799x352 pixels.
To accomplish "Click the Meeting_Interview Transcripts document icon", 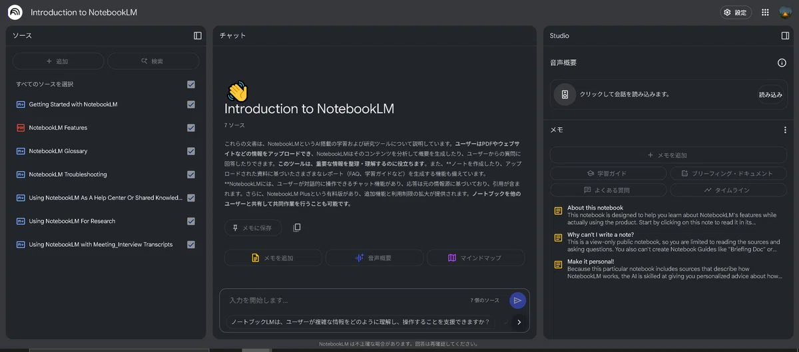I will 20,244.
